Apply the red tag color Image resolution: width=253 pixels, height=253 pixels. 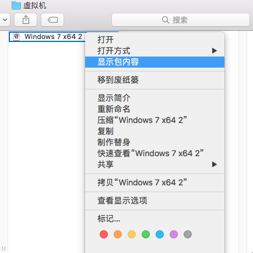pyautogui.click(x=104, y=234)
